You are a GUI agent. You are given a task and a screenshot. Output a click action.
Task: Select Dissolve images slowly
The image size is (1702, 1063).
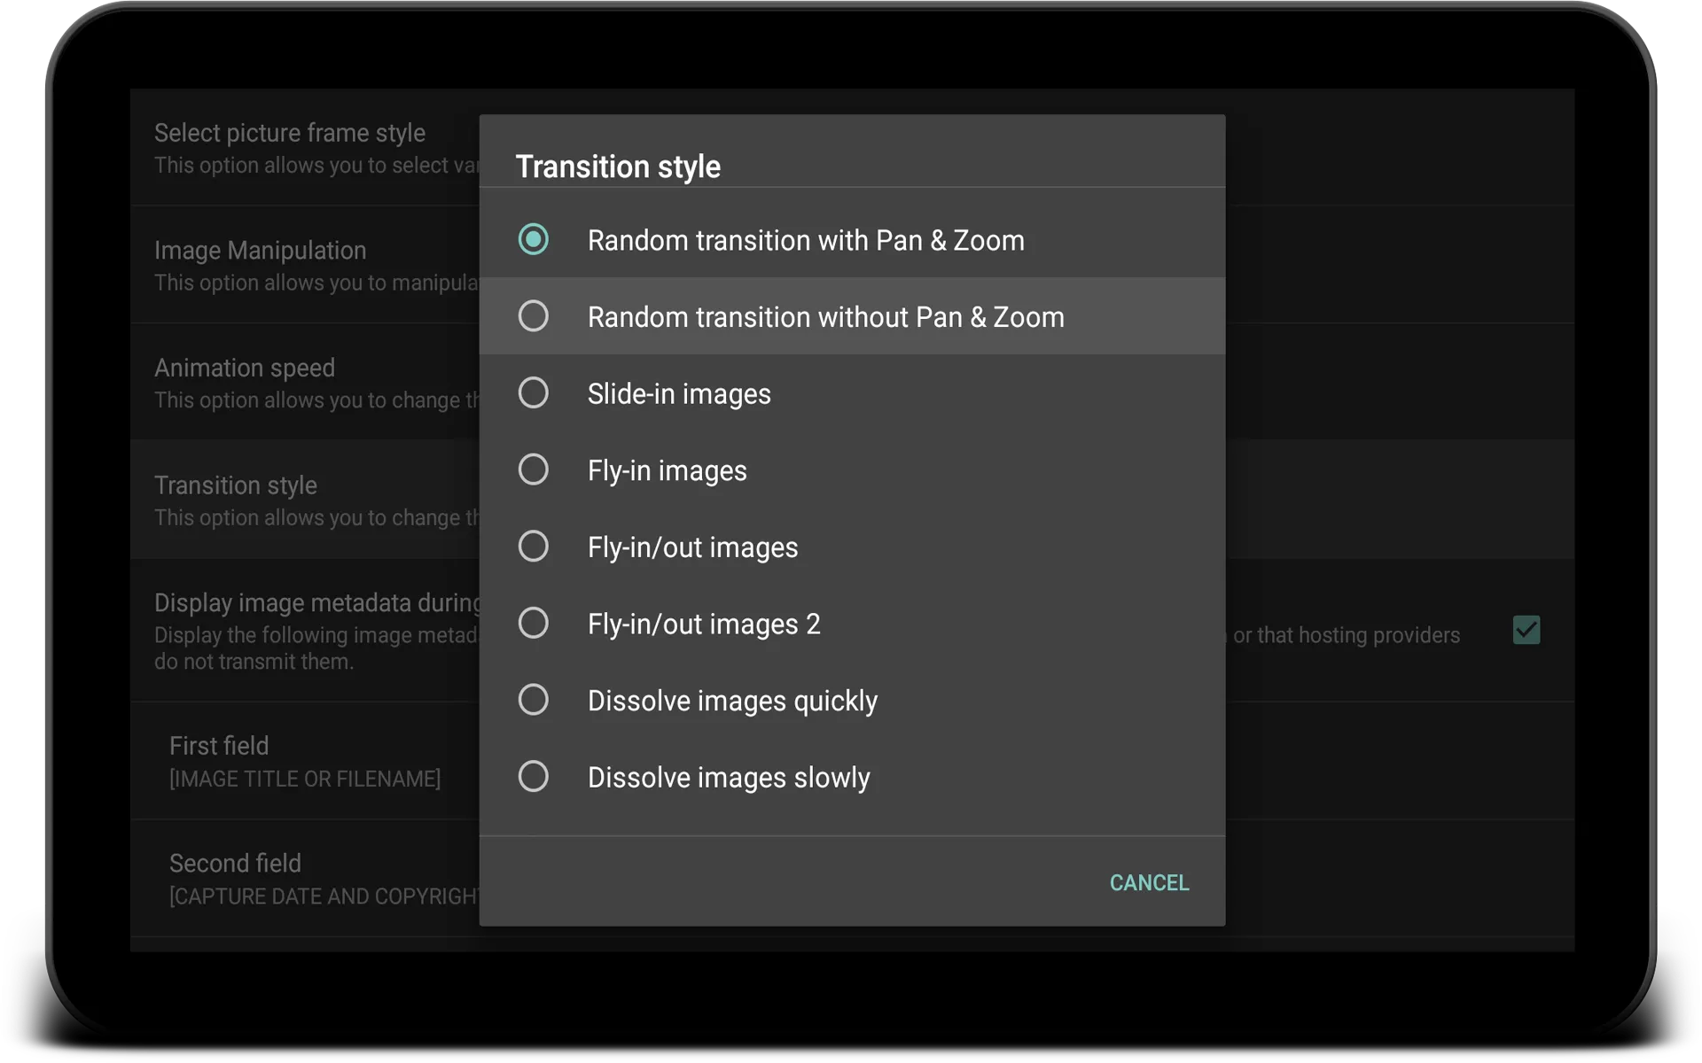[x=852, y=777]
